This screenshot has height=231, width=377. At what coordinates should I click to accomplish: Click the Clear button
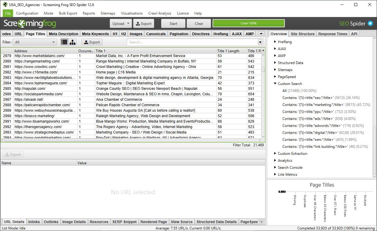pos(199,23)
